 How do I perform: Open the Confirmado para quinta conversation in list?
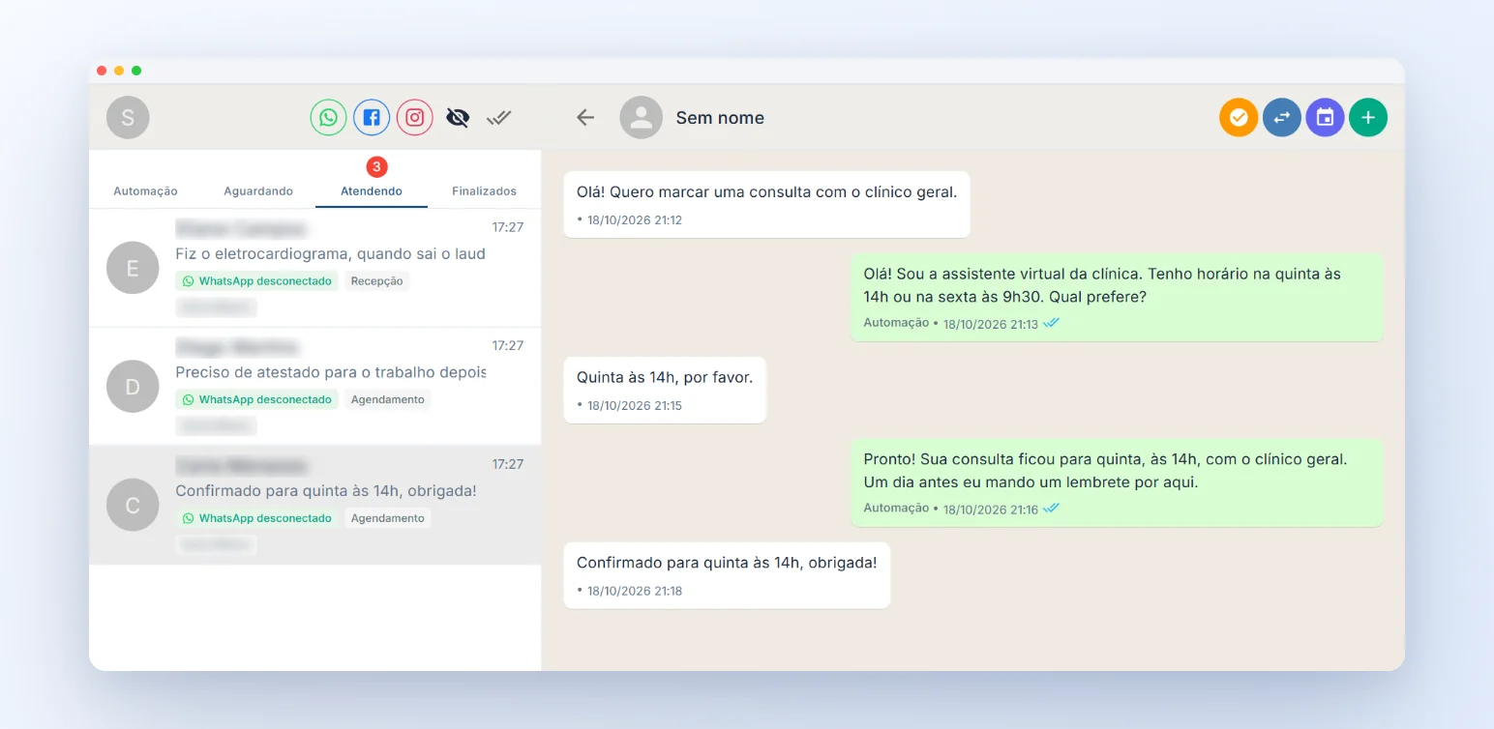[x=314, y=506]
